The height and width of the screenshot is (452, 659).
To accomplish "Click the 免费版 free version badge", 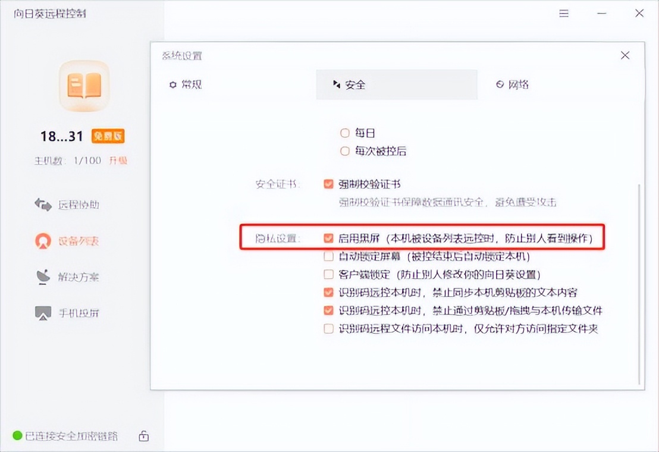I will pos(109,136).
